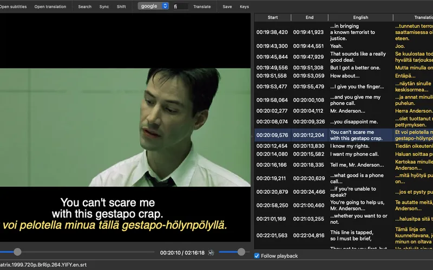This screenshot has width=433, height=270.
Task: Click Open subtitles in toolbar
Action: pos(13,6)
